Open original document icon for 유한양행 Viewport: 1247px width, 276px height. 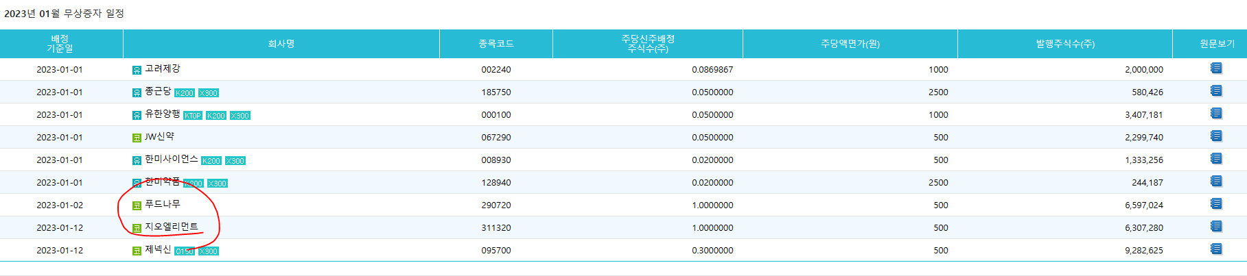[x=1216, y=114]
